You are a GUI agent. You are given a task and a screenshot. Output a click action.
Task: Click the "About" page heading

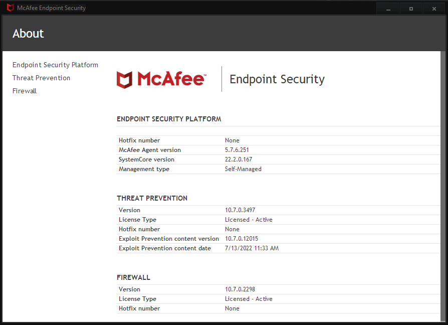coord(28,34)
